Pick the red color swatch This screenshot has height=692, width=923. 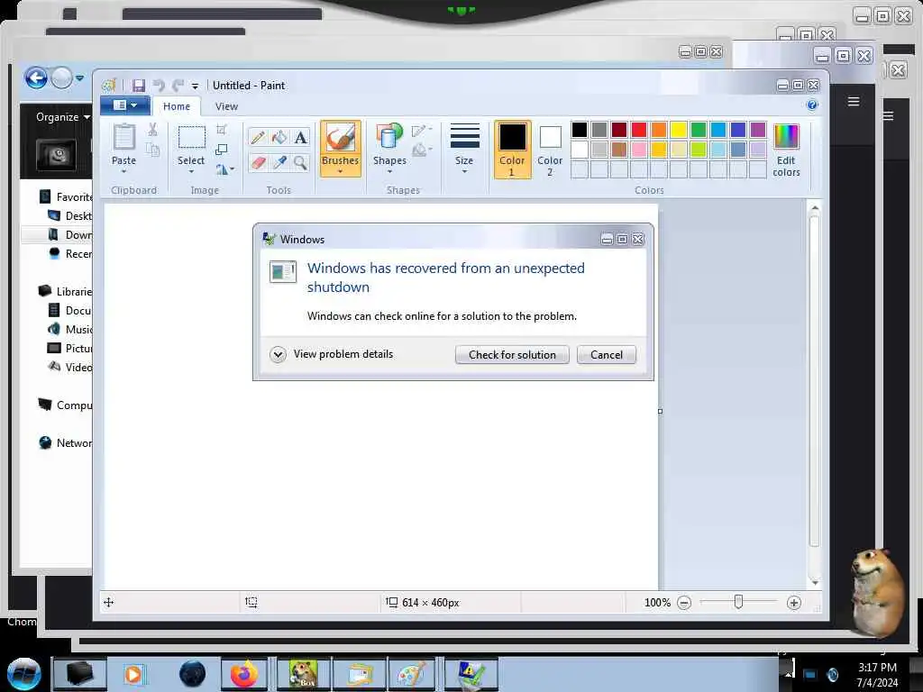pyautogui.click(x=639, y=130)
